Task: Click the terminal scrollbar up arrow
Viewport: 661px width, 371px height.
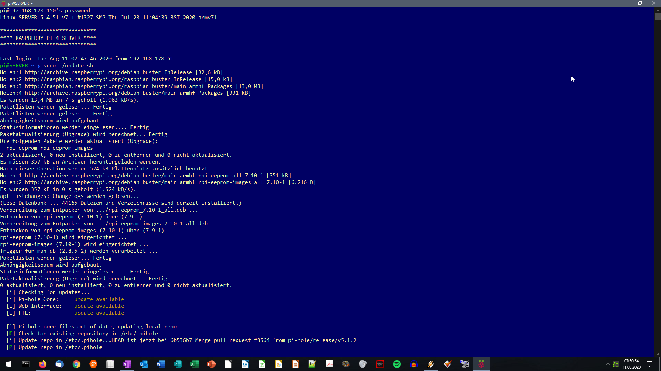Action: [x=658, y=10]
